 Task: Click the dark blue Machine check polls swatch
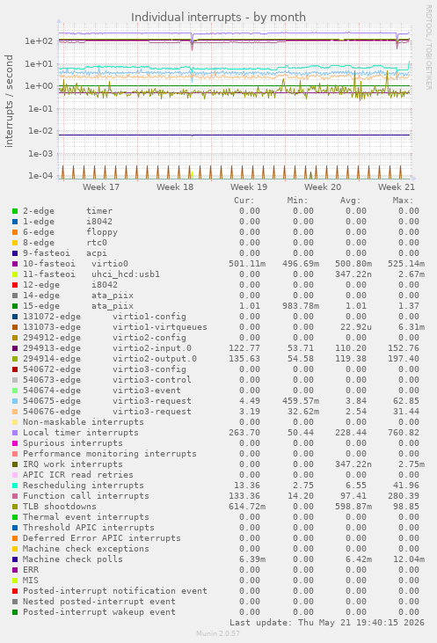(x=15, y=559)
